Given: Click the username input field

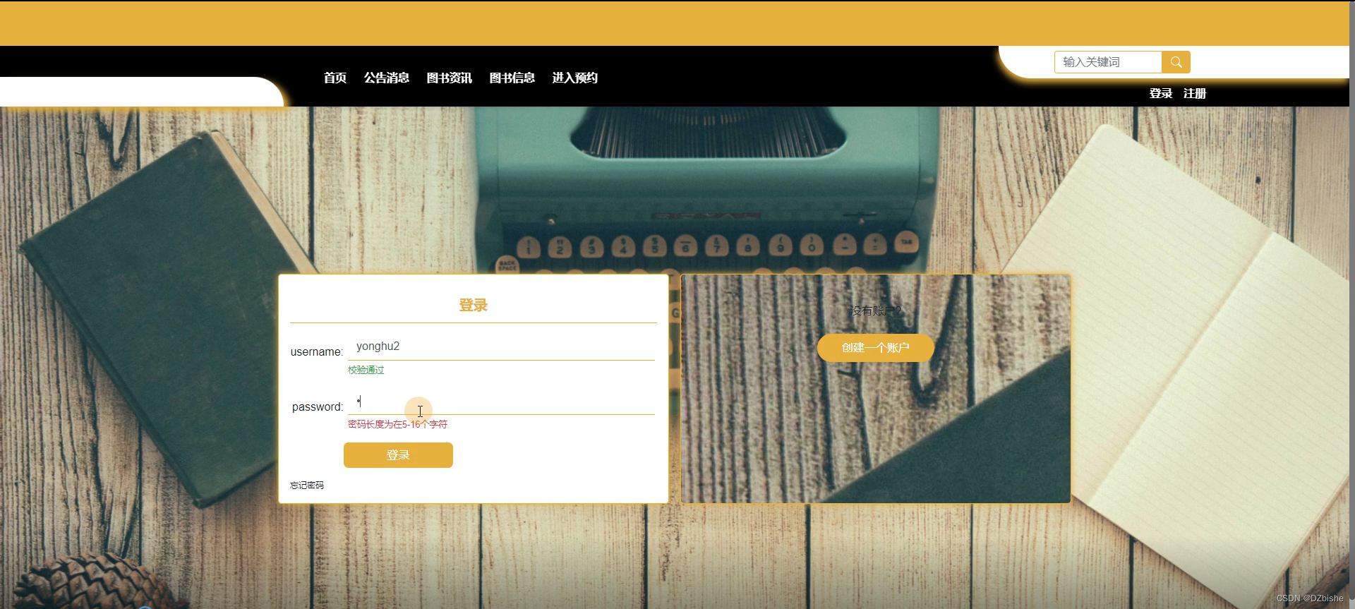Looking at the screenshot, I should pyautogui.click(x=501, y=346).
